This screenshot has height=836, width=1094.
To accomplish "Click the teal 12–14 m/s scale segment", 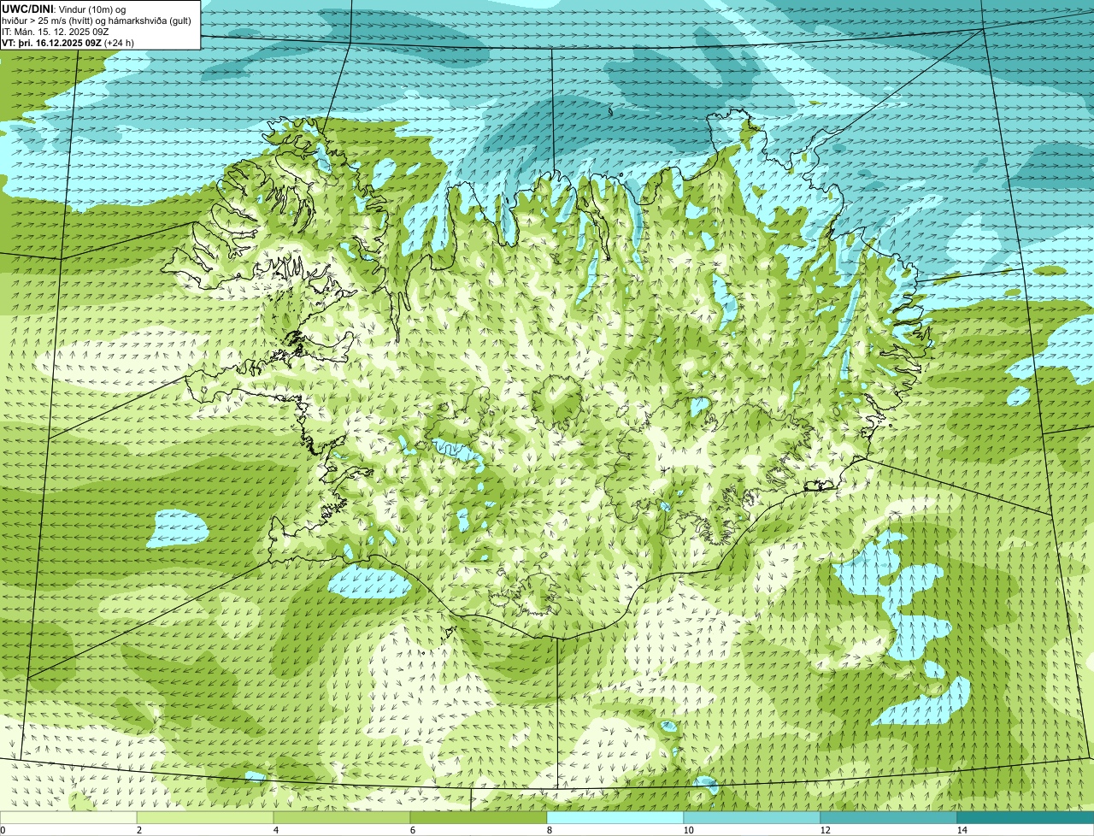I will (889, 817).
